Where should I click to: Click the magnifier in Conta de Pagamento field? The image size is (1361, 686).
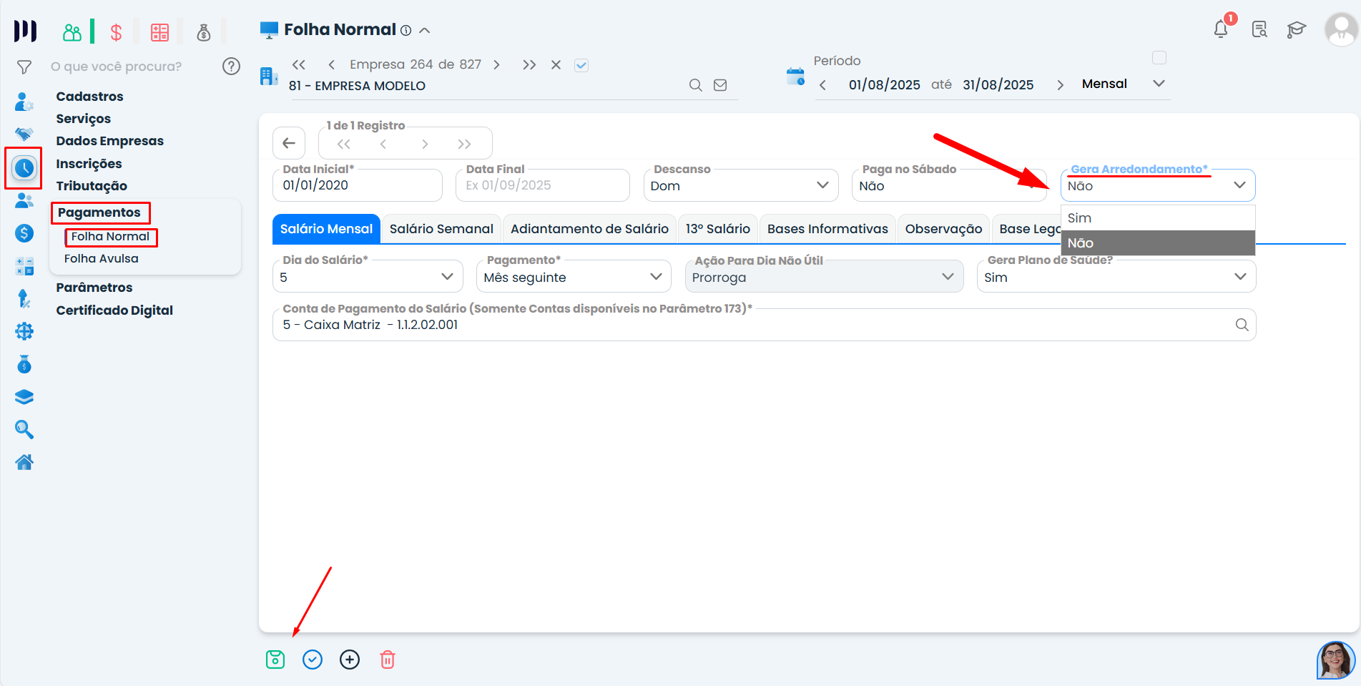tap(1242, 325)
